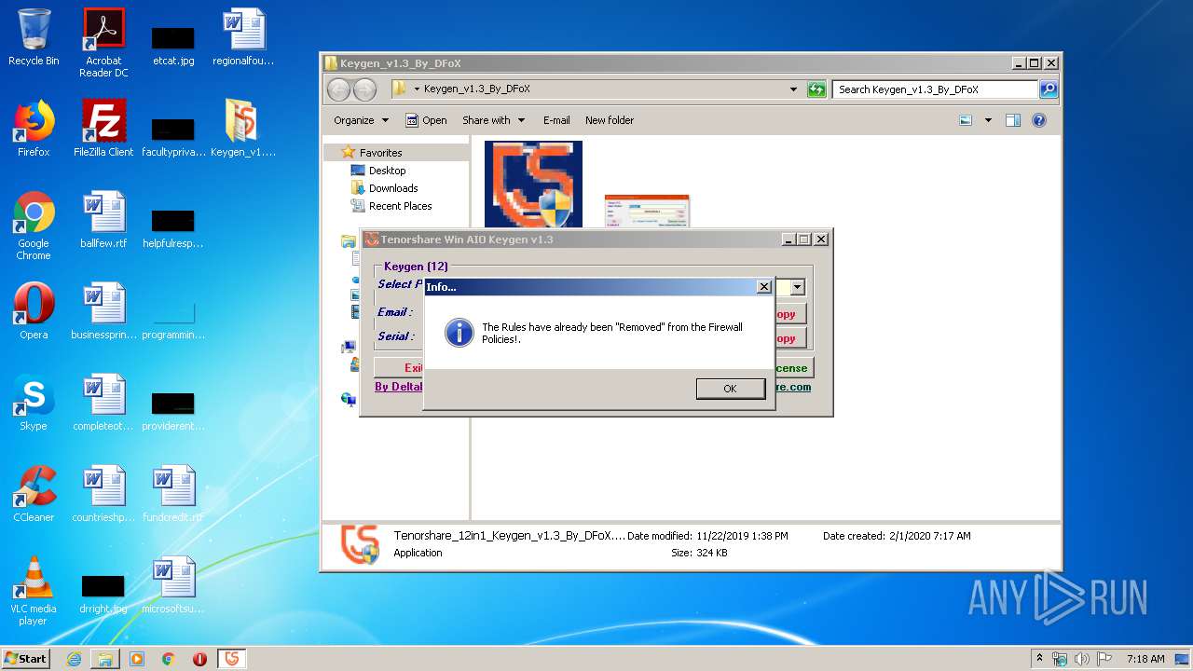Open the CCleaner desktop shortcut
The image size is (1193, 671).
pyautogui.click(x=34, y=494)
